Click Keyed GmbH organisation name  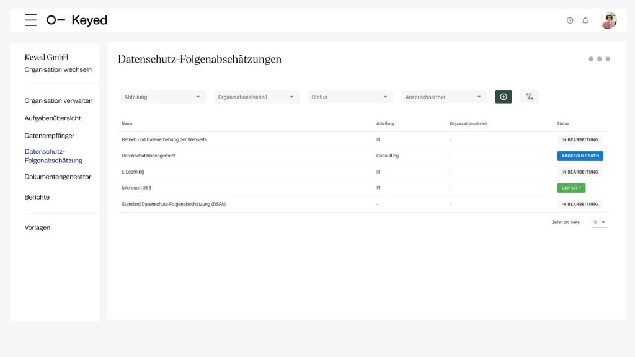click(47, 57)
